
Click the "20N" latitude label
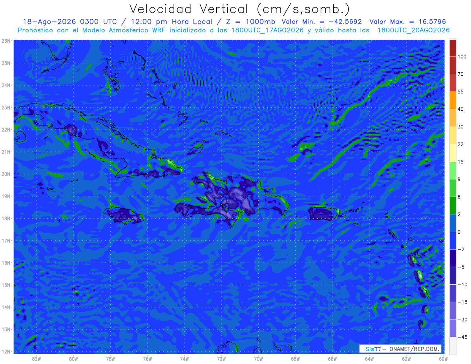point(5,174)
